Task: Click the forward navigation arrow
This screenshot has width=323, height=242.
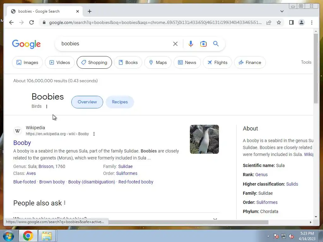Action: pos(21,22)
